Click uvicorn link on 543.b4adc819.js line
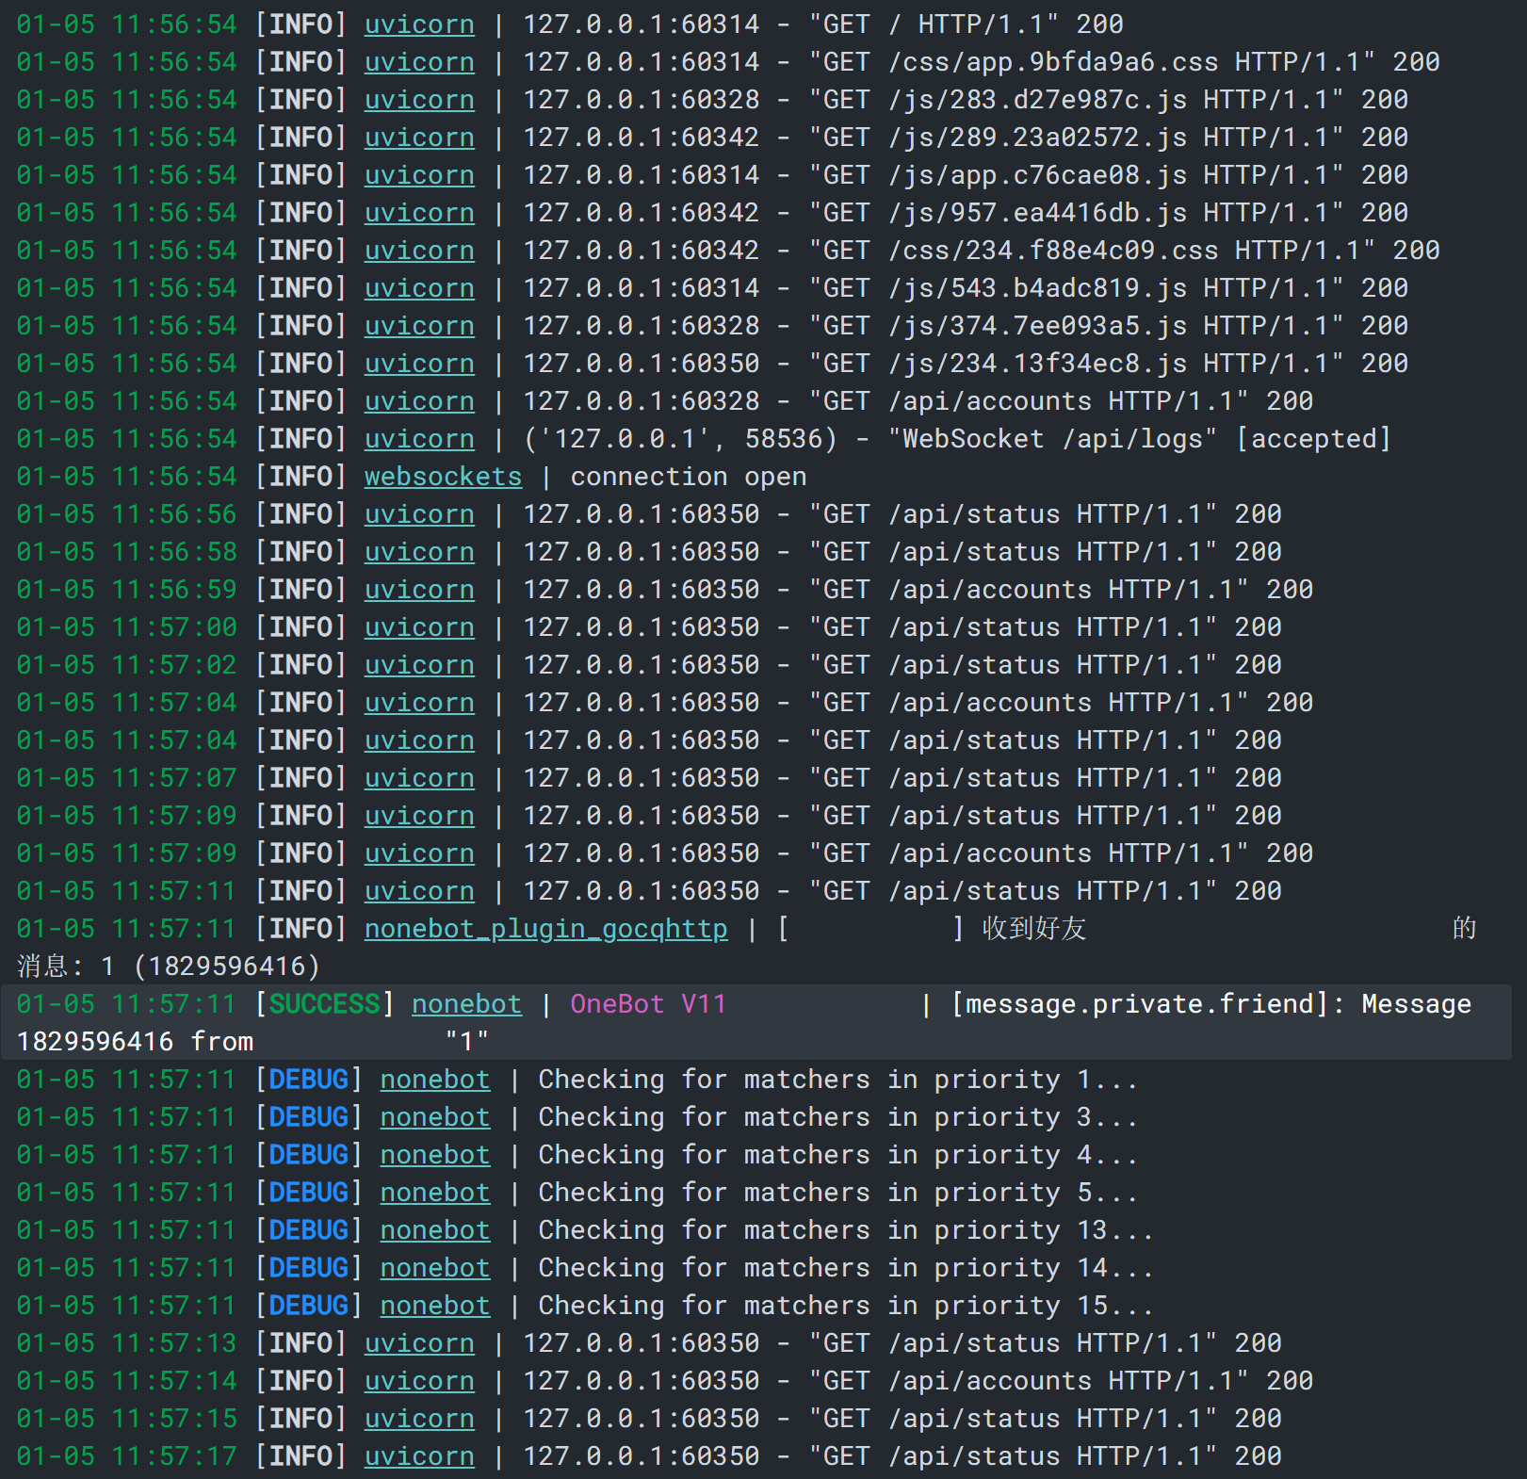 pos(419,288)
